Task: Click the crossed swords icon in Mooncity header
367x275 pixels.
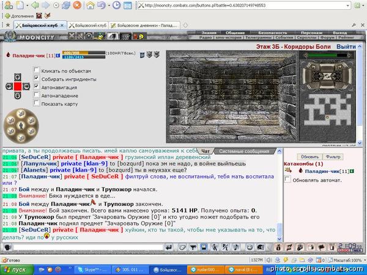Action: pyautogui.click(x=72, y=36)
